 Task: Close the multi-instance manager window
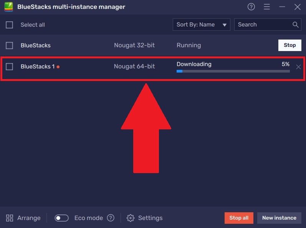point(298,7)
